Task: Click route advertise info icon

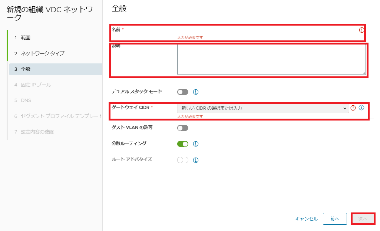Action: point(196,160)
